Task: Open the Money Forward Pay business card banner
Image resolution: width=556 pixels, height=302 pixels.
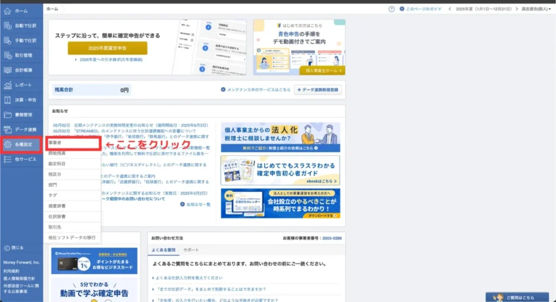Action: [x=94, y=261]
